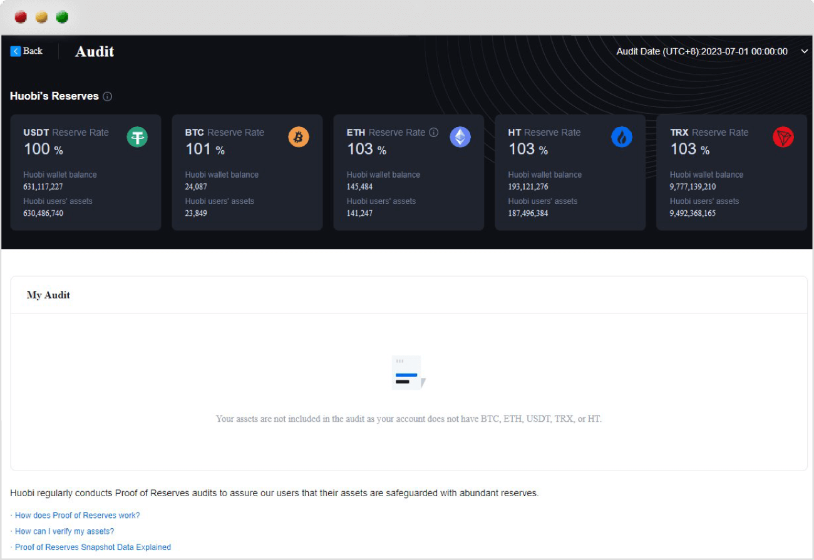This screenshot has height=560, width=814.
Task: Click the BTC Reserve Rate label
Action: click(225, 133)
